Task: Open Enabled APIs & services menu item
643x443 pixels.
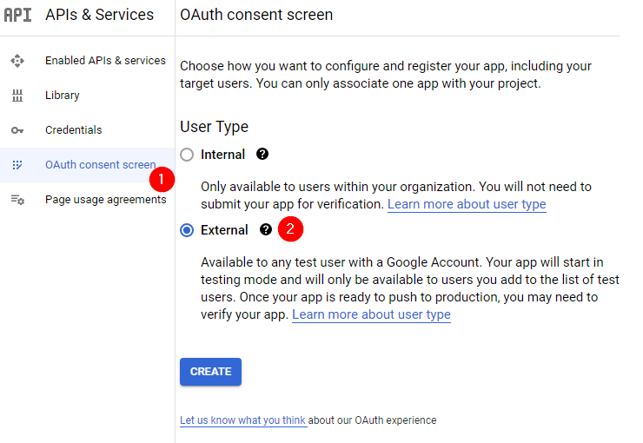Action: [105, 61]
